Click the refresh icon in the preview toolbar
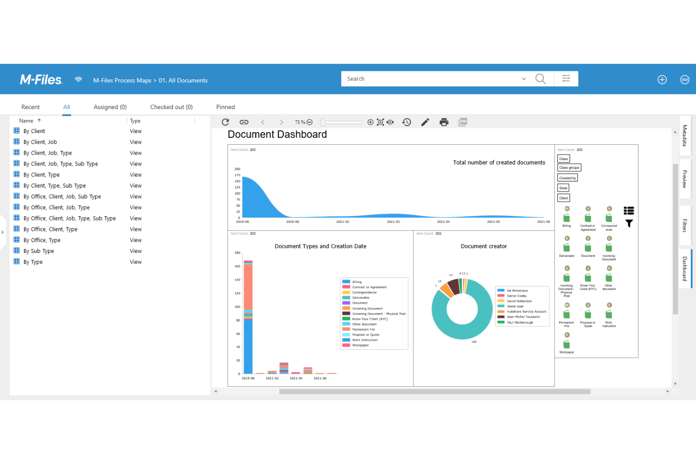The image size is (696, 464). (x=225, y=122)
